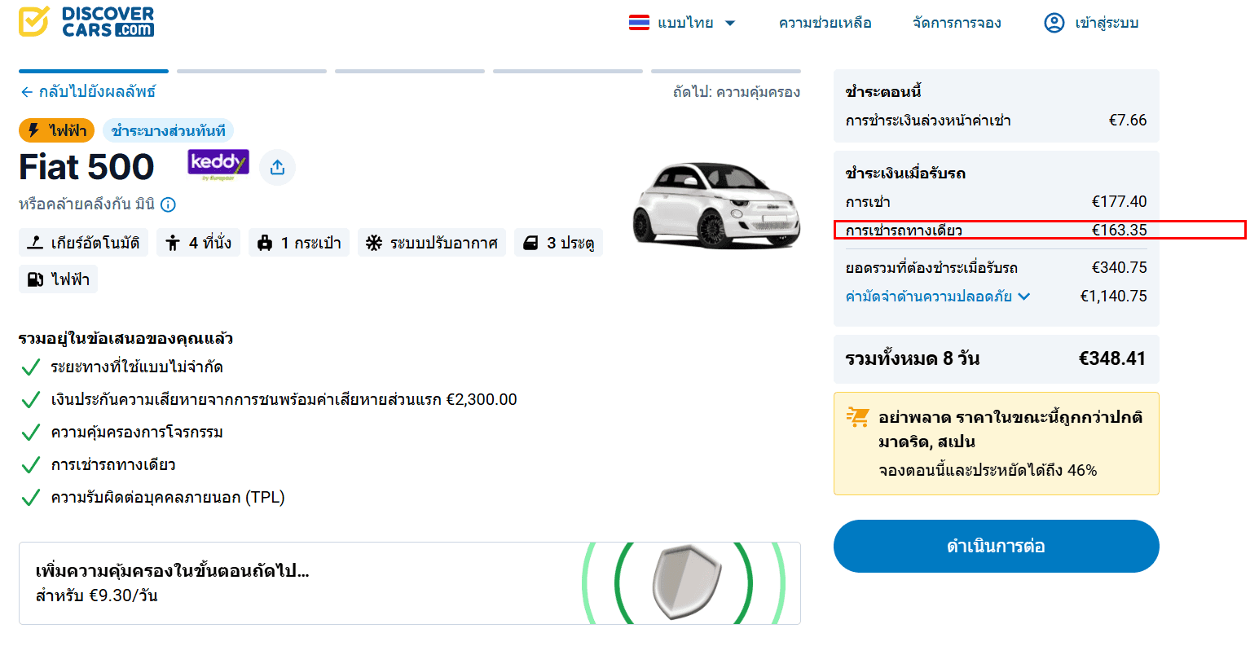
Task: Click the €340.75 pickup total
Action: tap(1119, 268)
